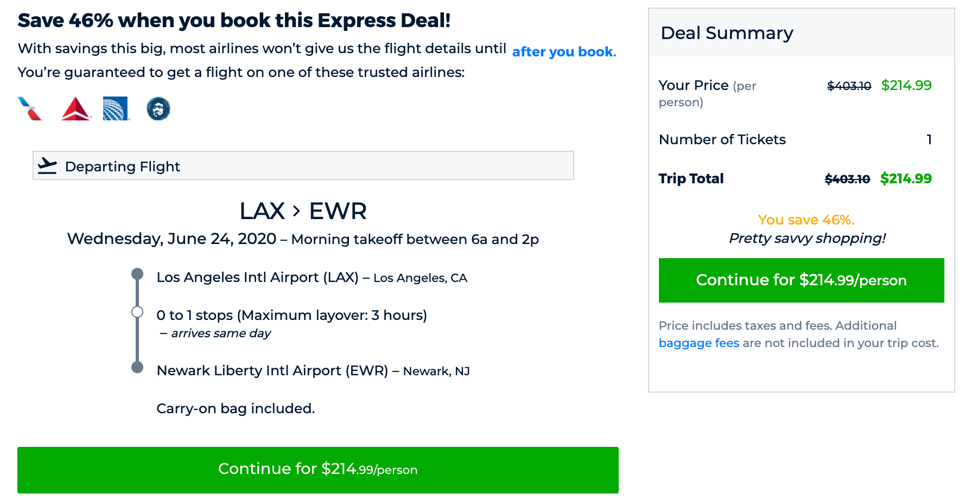
Task: Click the American Airlines logo icon
Action: click(30, 108)
